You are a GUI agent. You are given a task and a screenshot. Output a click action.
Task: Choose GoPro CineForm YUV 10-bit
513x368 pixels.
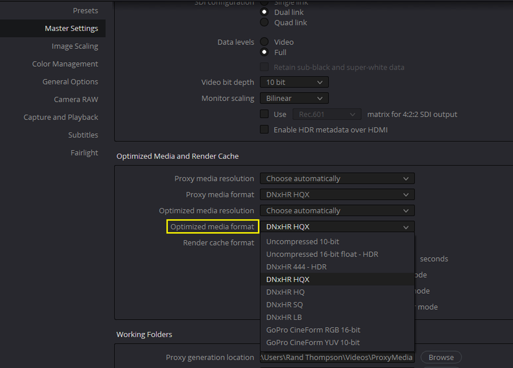coord(337,343)
